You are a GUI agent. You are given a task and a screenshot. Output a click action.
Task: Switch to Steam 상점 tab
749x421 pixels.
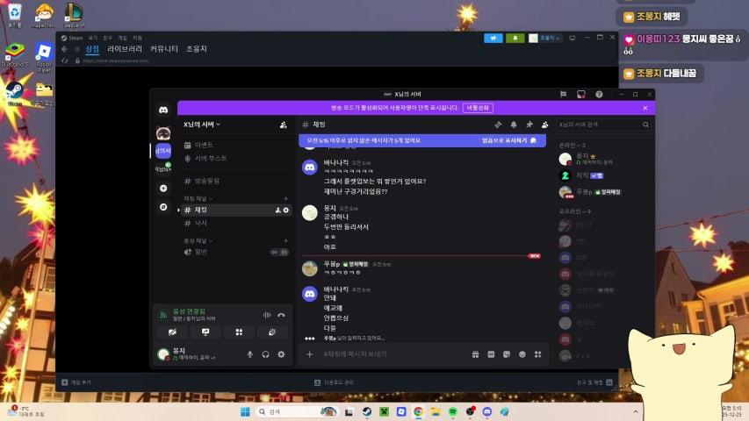pyautogui.click(x=92, y=49)
